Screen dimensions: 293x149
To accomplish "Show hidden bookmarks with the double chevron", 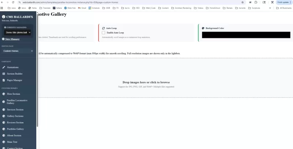I will pyautogui.click(x=270, y=8).
